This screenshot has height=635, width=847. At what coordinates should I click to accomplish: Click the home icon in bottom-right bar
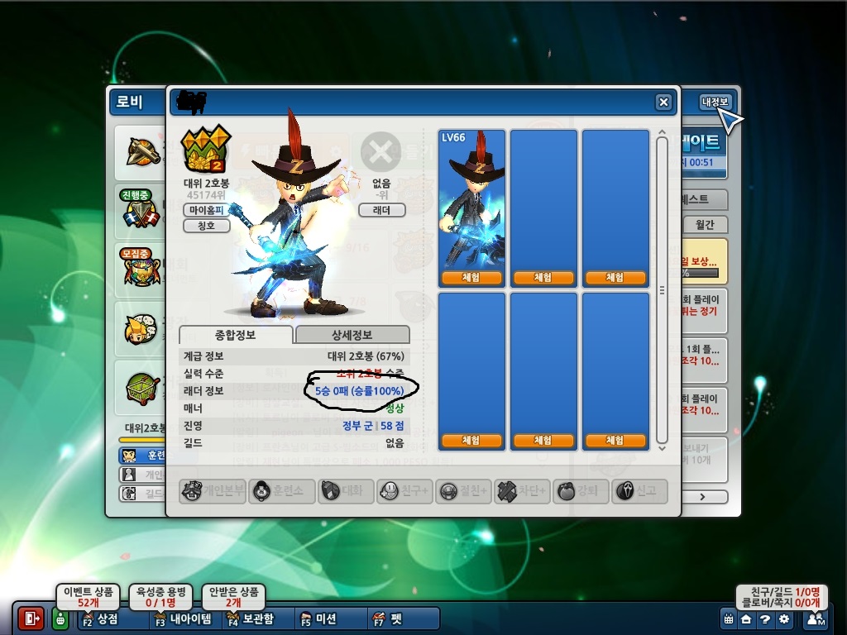point(745,618)
